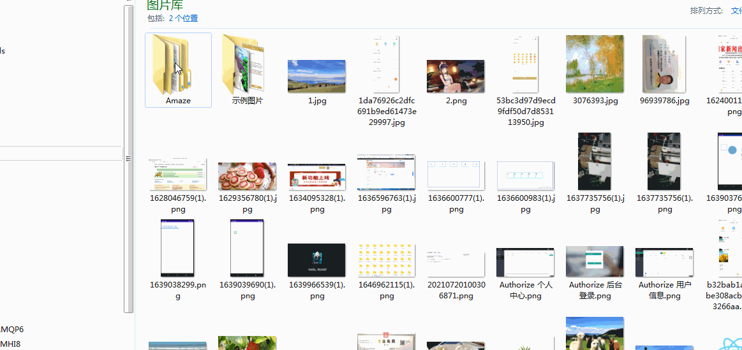Select the 2.png anime thumbnail
Screen dimensions: 742x350
[x=456, y=76]
